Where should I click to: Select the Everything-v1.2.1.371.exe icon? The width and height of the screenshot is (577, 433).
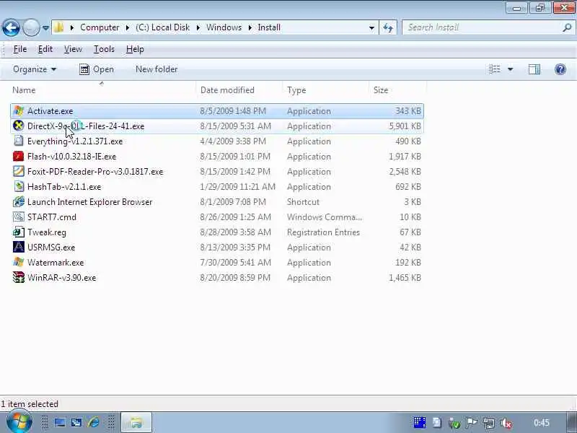(19, 141)
